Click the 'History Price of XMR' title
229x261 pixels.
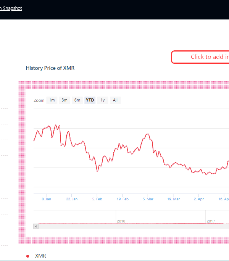(x=50, y=68)
